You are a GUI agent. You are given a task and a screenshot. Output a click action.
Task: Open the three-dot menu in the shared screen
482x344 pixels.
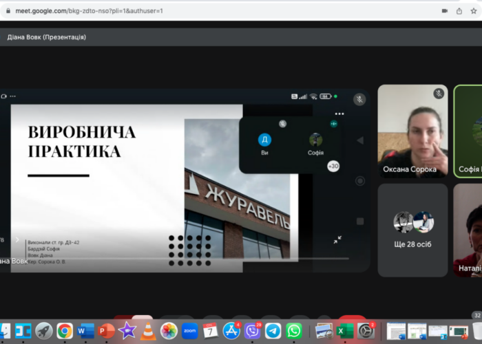(339, 114)
